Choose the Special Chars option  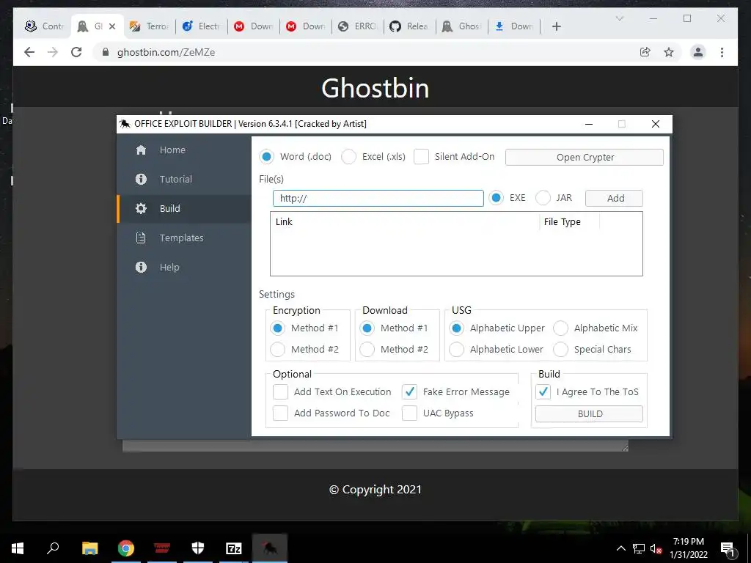561,349
